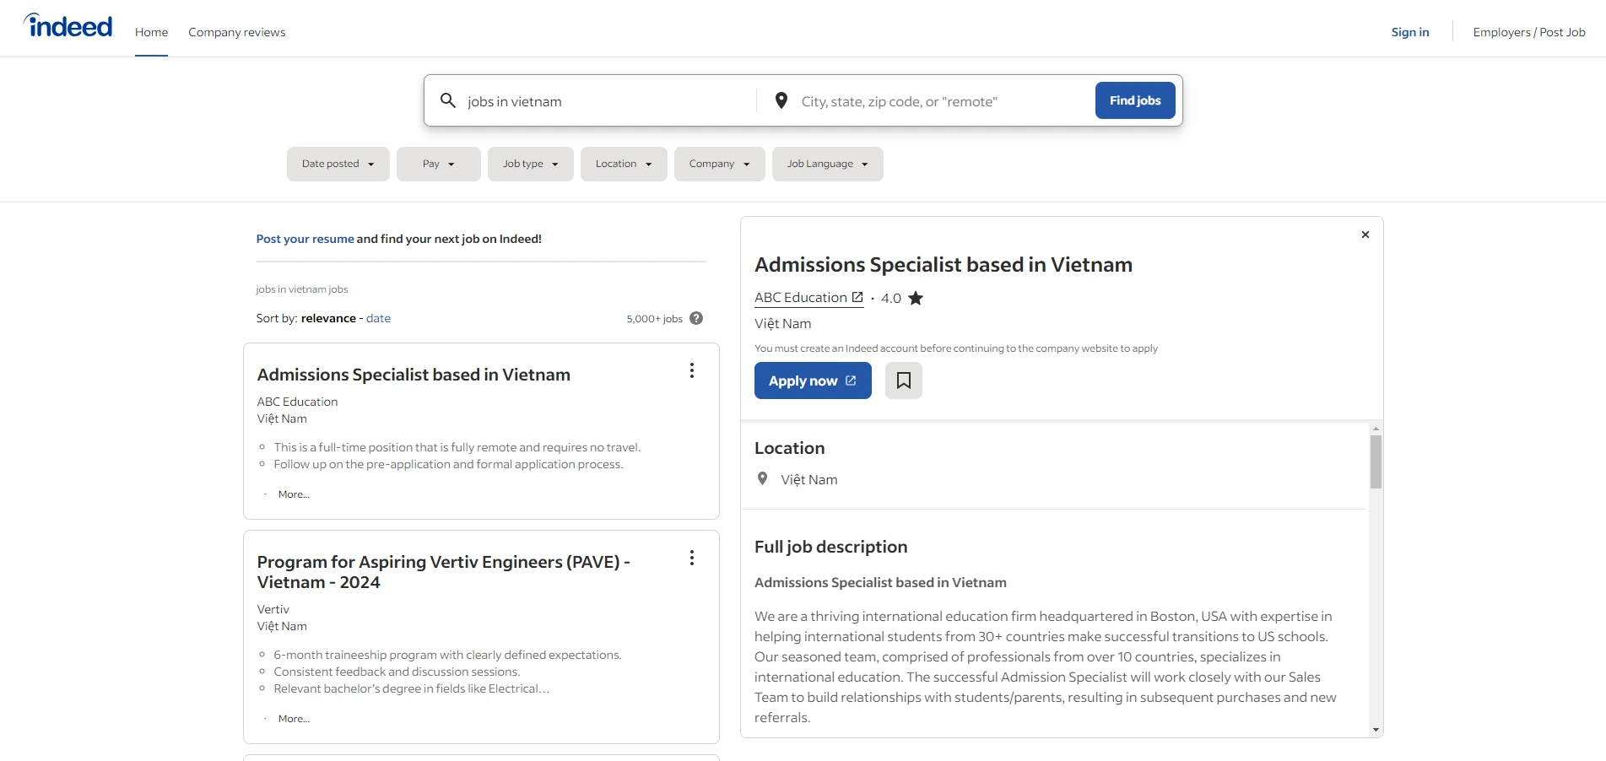This screenshot has height=761, width=1606.
Task: Click the Post your resume link
Action: 305,239
